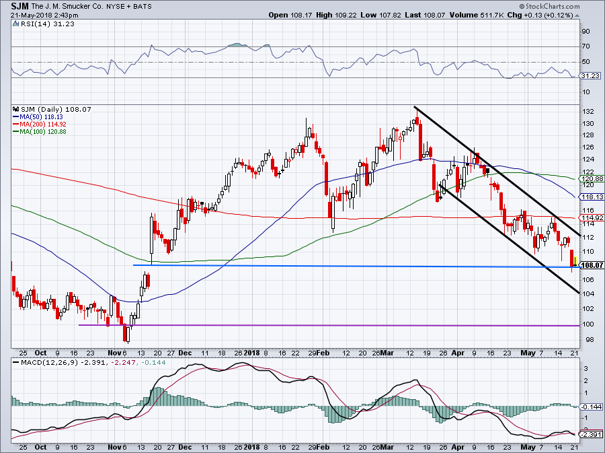Click the StockCharts.com copyright mark
The height and width of the screenshot is (453, 605).
tap(549, 6)
